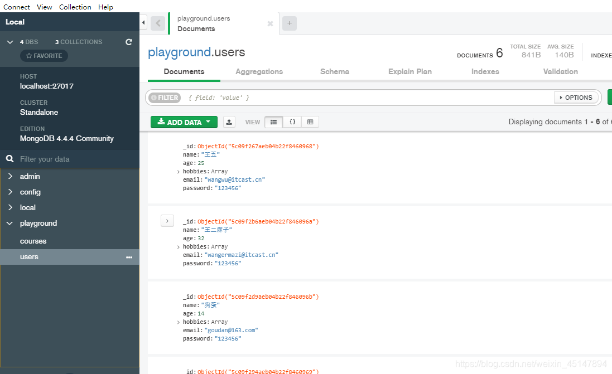Open the View menu

tap(45, 7)
